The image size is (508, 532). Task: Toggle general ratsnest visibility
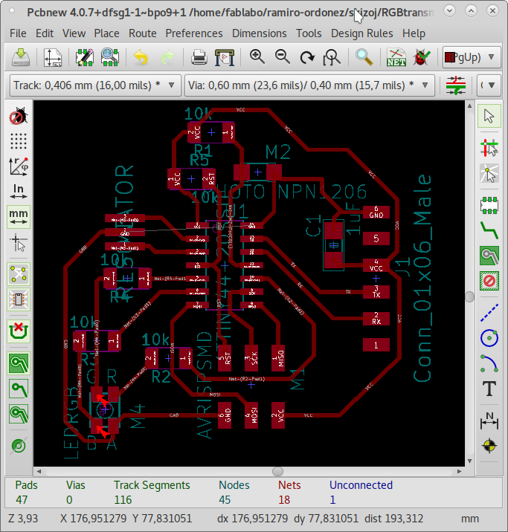(x=19, y=274)
